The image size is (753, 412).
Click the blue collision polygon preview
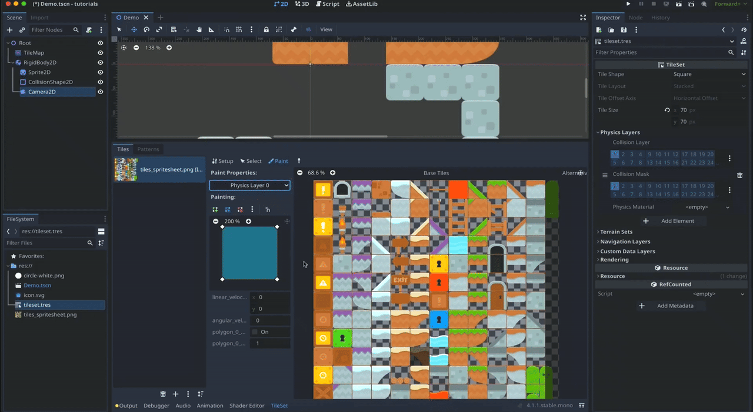tap(249, 253)
